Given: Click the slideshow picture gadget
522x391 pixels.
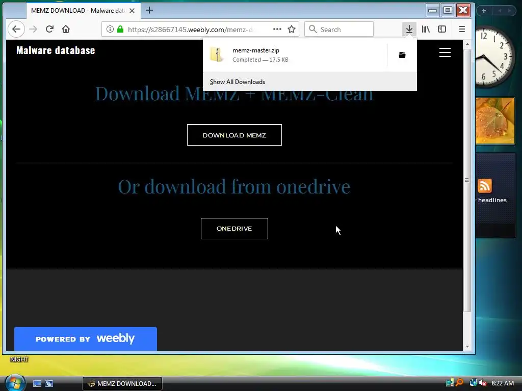Looking at the screenshot, I should pyautogui.click(x=495, y=120).
